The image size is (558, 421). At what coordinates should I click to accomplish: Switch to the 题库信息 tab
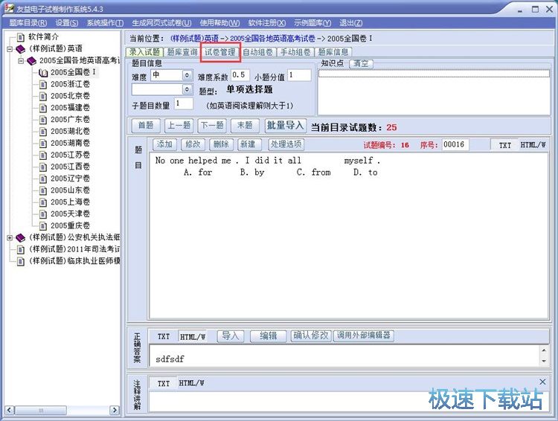[x=333, y=52]
